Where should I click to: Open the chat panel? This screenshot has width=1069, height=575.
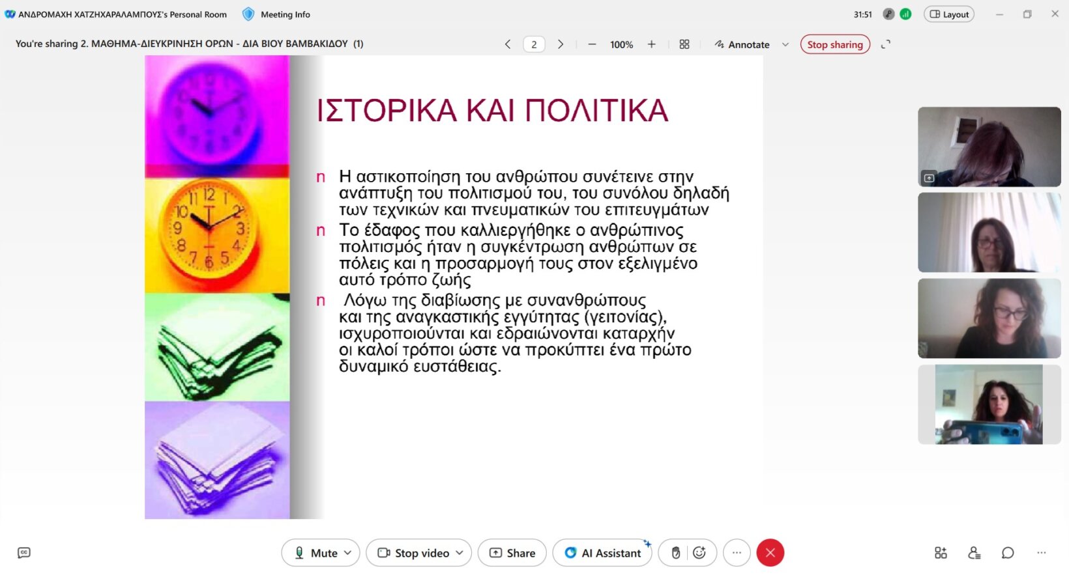coord(1008,553)
